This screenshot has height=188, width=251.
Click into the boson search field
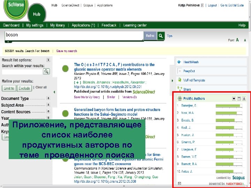tap(74, 36)
